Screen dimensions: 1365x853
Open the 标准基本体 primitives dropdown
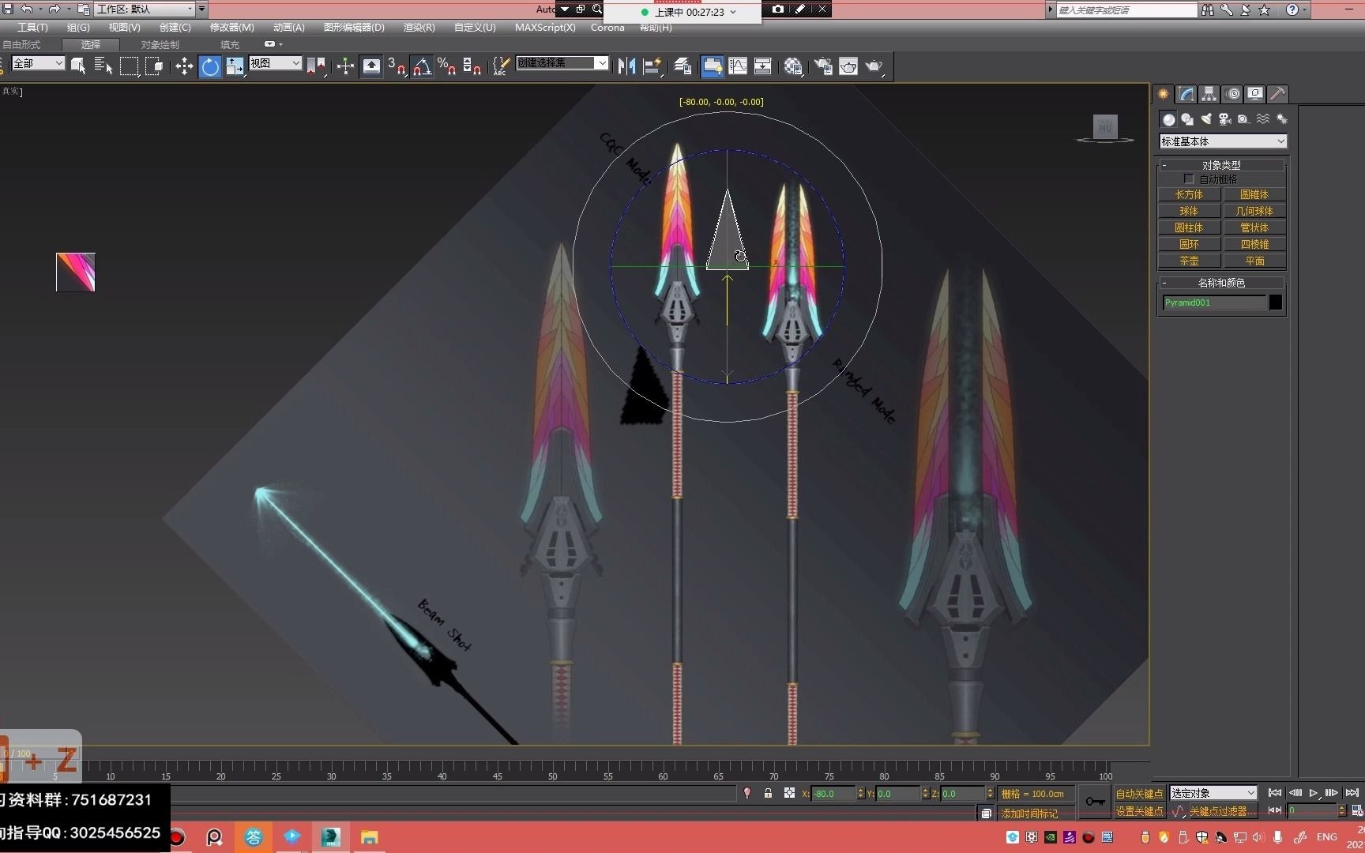tap(1222, 141)
